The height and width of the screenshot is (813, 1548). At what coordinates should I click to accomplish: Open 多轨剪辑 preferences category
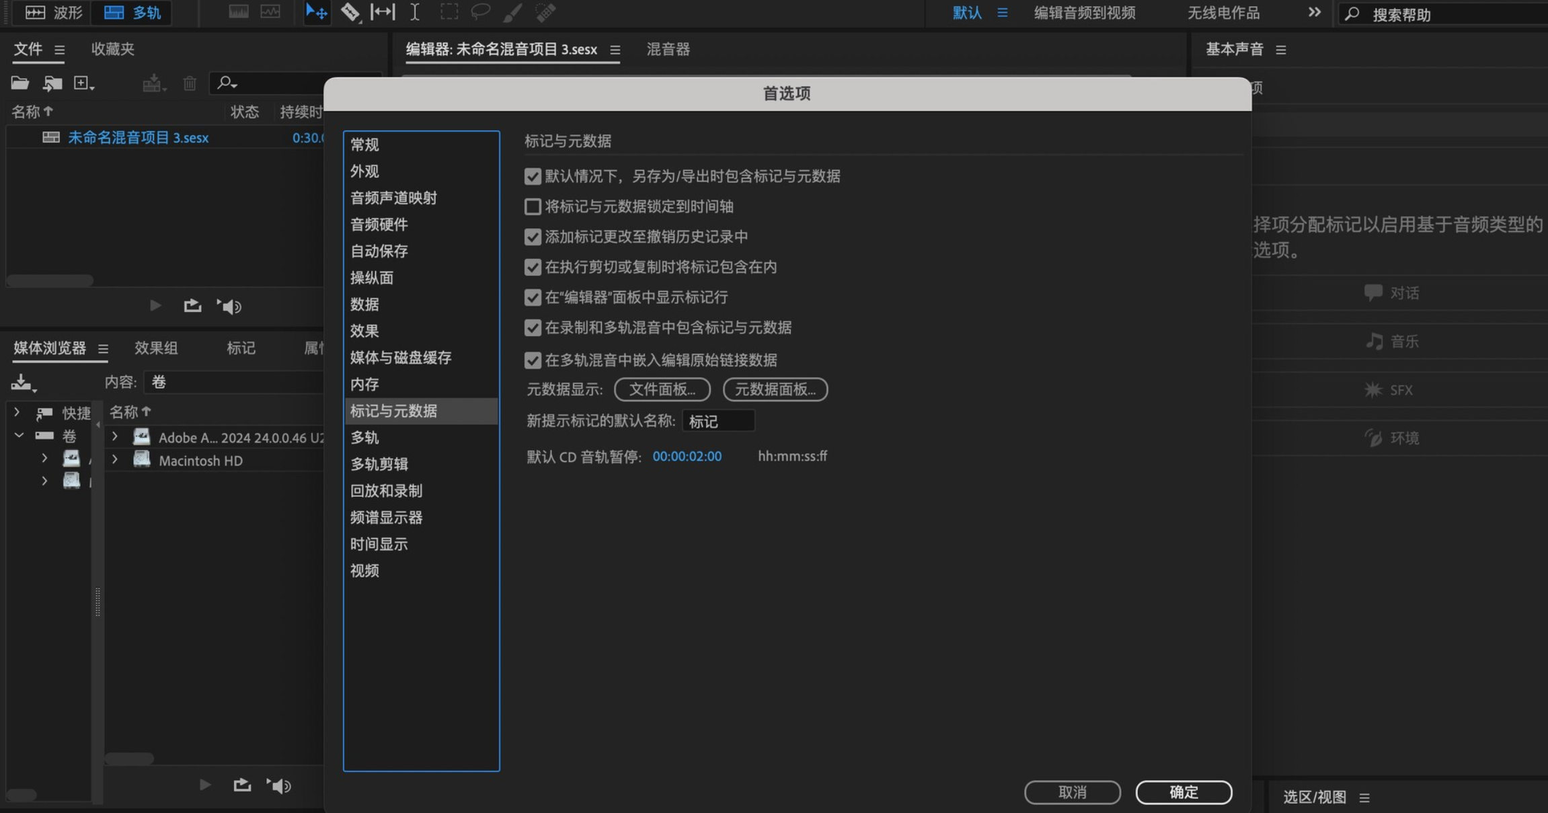pos(421,464)
